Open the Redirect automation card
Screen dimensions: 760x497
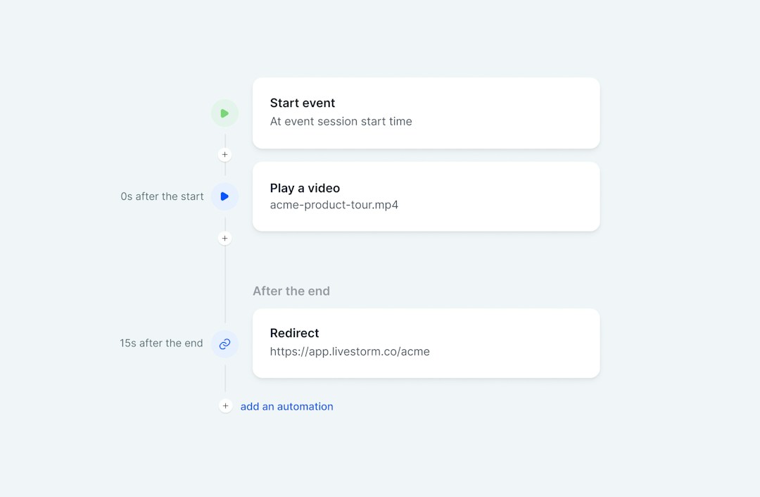pos(426,344)
